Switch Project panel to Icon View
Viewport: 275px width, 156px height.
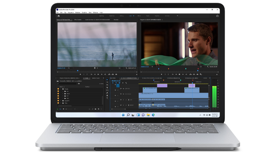click(x=63, y=109)
